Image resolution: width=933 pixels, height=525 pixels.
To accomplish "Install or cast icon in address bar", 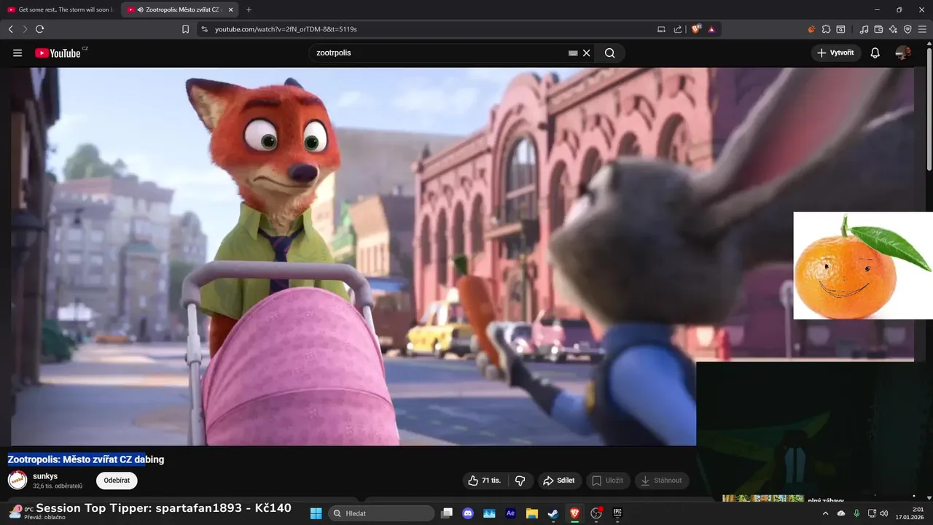I will 661,29.
